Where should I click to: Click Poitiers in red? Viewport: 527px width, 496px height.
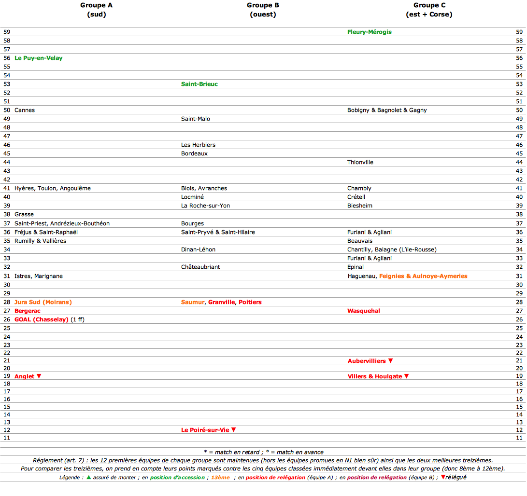tap(250, 302)
